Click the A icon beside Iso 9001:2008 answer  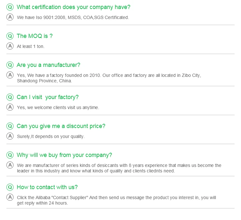10,17
